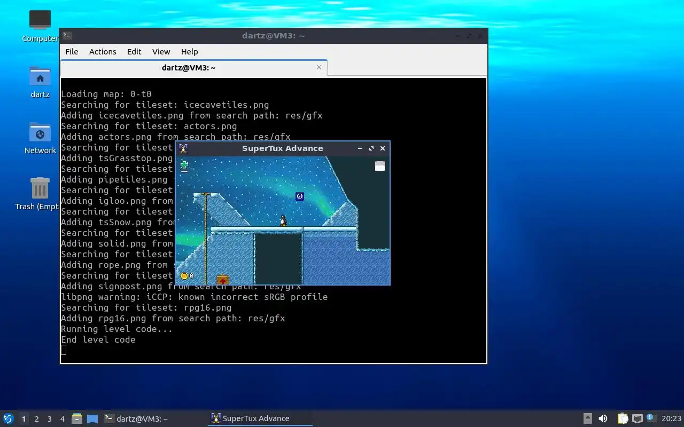
Task: Click the terminal icon in the terminal title bar
Action: pyautogui.click(x=67, y=36)
